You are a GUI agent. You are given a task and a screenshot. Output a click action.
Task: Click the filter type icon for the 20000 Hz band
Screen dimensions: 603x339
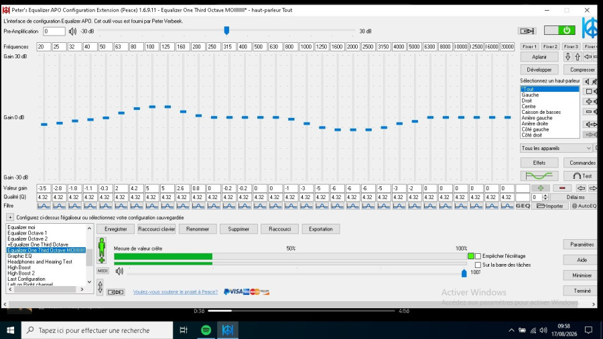coord(507,206)
